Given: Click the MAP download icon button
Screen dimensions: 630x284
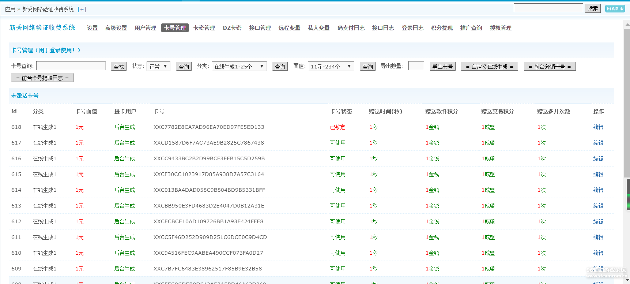Looking at the screenshot, I should point(615,9).
